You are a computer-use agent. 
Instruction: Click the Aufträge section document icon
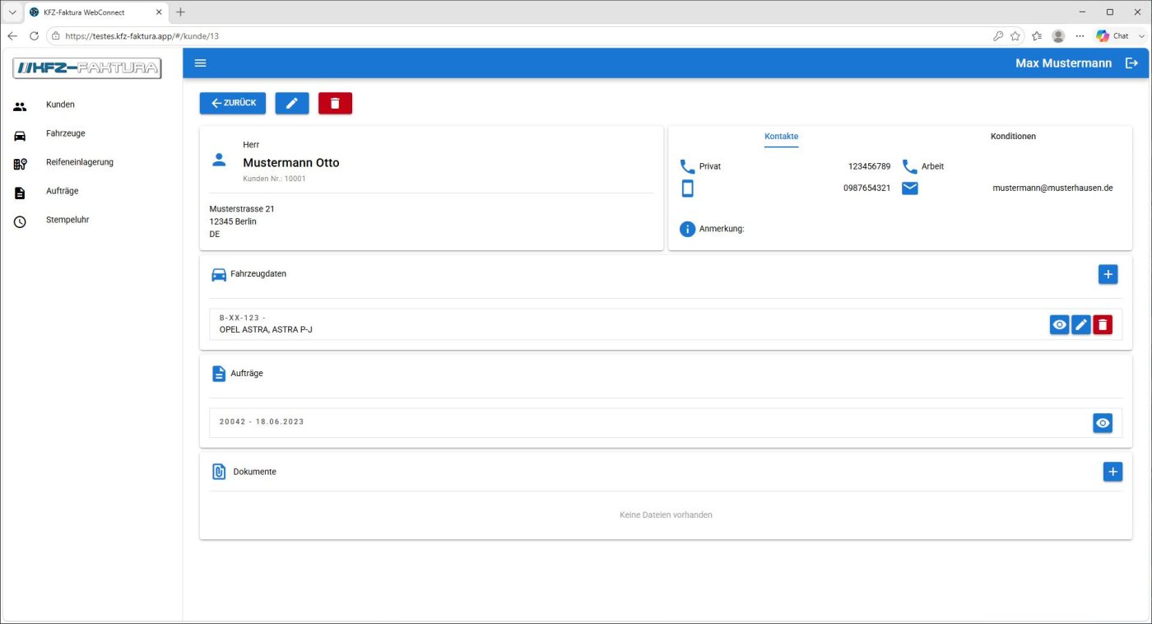coord(219,374)
